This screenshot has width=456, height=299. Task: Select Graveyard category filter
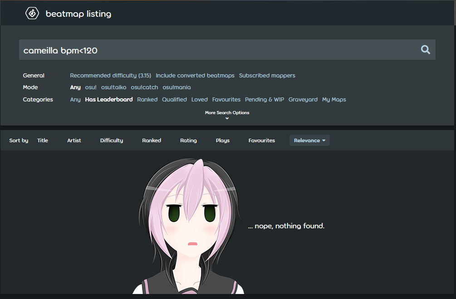(303, 100)
